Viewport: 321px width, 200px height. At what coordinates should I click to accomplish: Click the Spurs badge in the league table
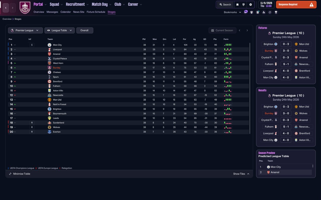[49, 77]
